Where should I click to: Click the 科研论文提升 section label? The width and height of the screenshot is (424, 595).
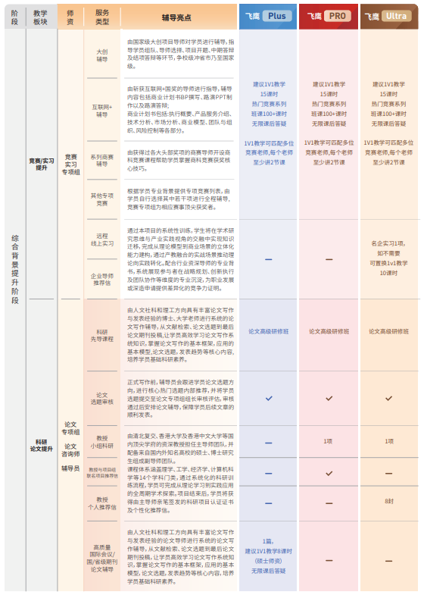pos(42,445)
